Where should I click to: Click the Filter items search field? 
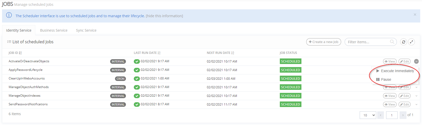pos(368,42)
